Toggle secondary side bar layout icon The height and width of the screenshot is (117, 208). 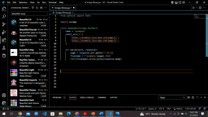pos(180,2)
